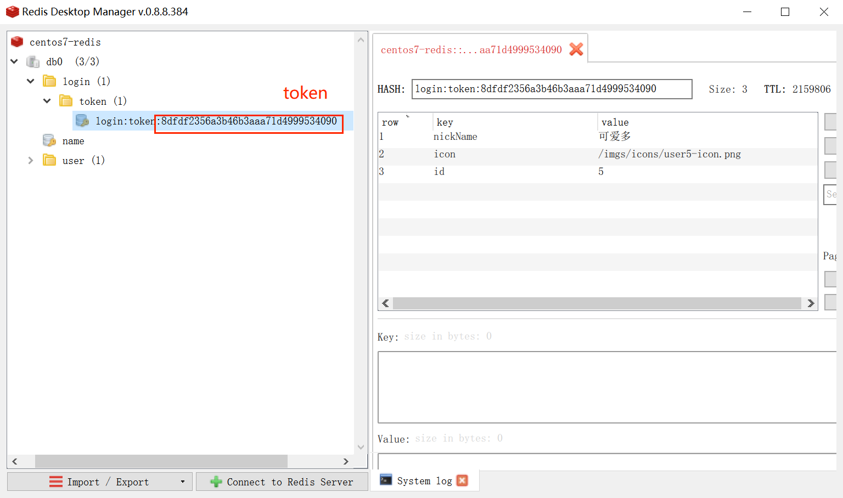Viewport: 843px width, 498px height.
Task: Close the System log tab
Action: tap(463, 480)
